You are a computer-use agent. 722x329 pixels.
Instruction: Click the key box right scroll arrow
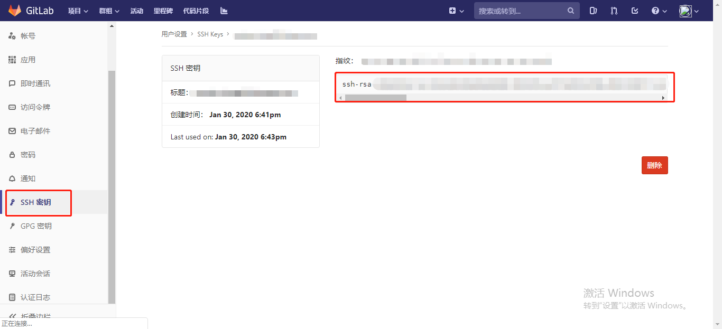pyautogui.click(x=663, y=98)
